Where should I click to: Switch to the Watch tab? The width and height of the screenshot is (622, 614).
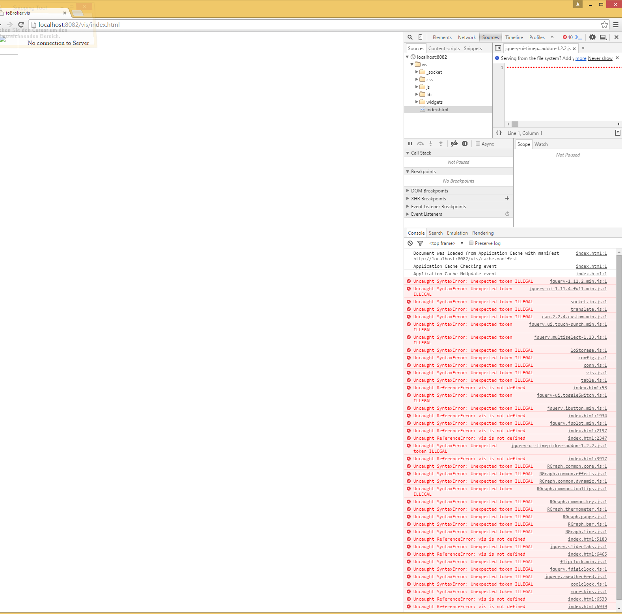pyautogui.click(x=541, y=144)
